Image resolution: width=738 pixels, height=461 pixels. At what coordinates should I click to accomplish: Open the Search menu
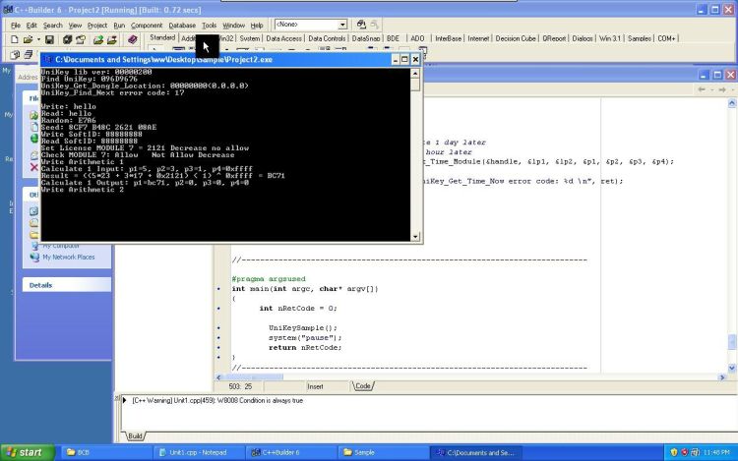click(x=53, y=26)
